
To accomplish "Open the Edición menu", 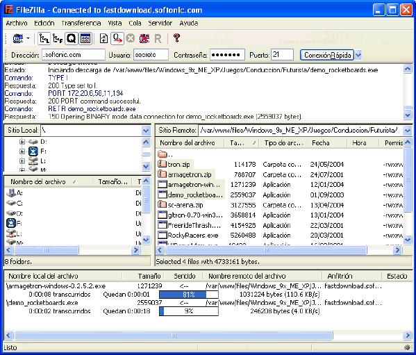I will tap(44, 23).
